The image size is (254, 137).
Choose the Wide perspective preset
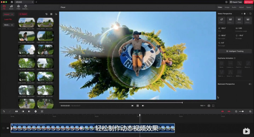click(239, 20)
